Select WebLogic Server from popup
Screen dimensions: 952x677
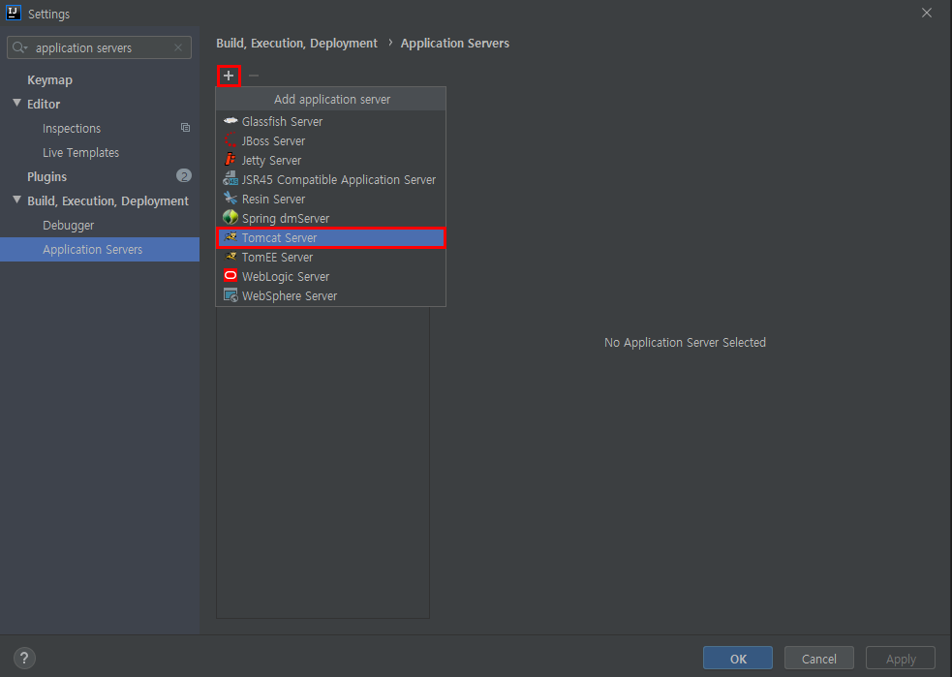(x=331, y=276)
